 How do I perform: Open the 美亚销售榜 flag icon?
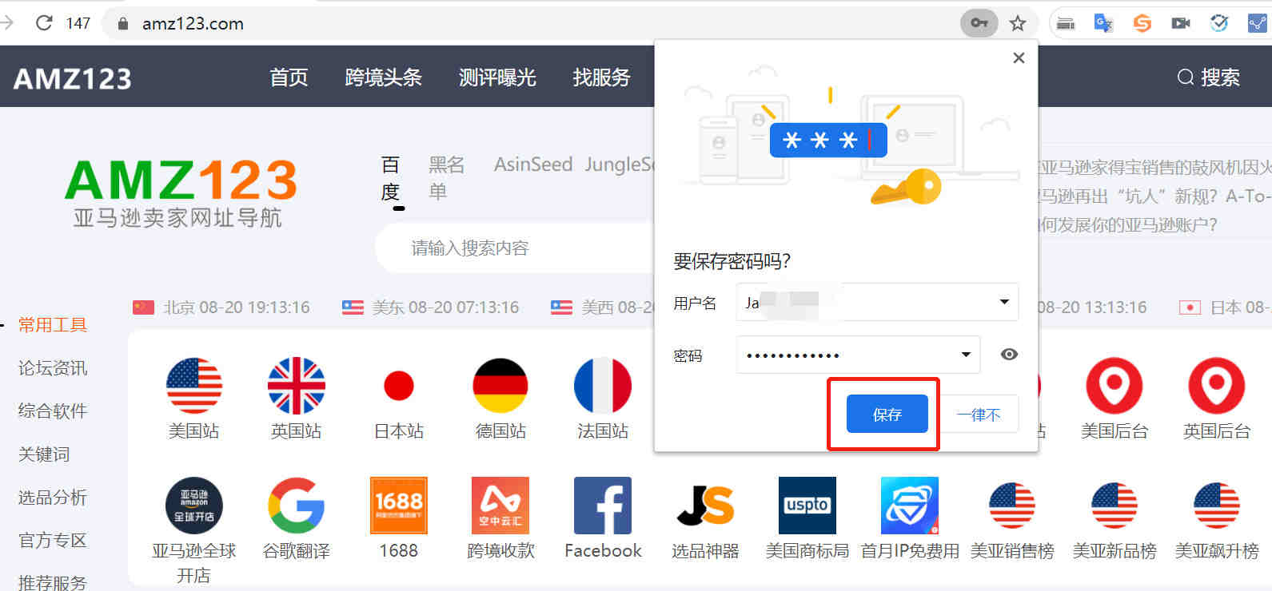click(x=1012, y=506)
